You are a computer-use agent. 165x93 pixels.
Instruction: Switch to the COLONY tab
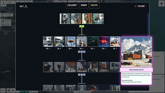(72, 5)
